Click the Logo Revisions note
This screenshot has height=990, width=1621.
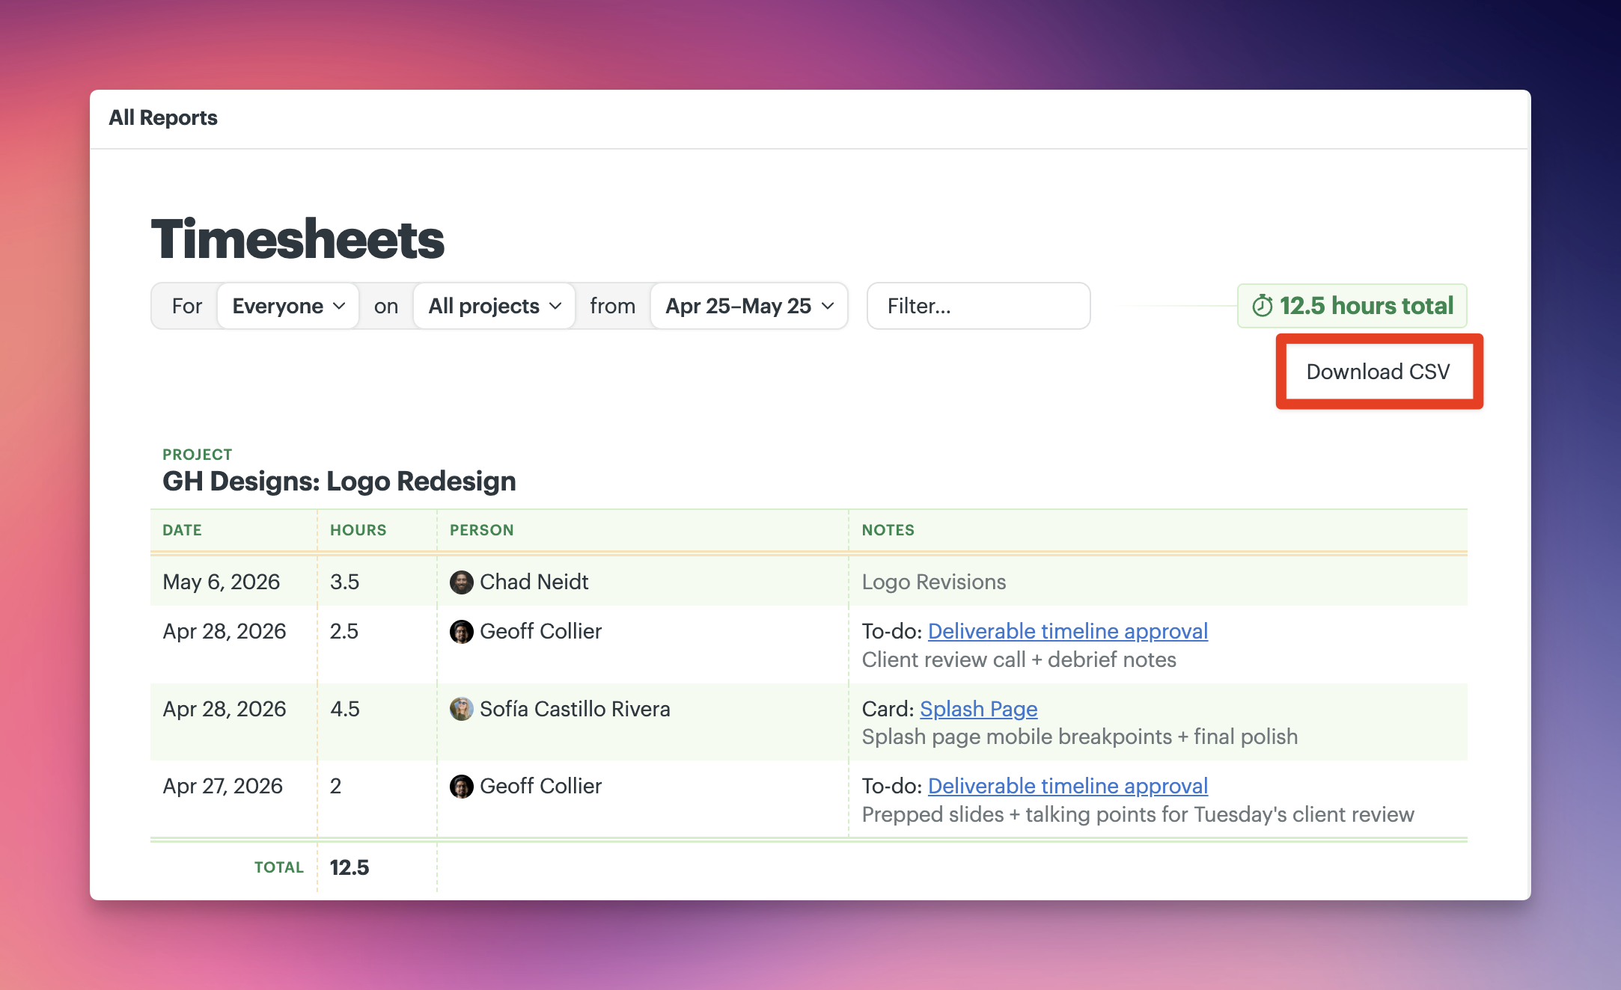[x=934, y=582]
